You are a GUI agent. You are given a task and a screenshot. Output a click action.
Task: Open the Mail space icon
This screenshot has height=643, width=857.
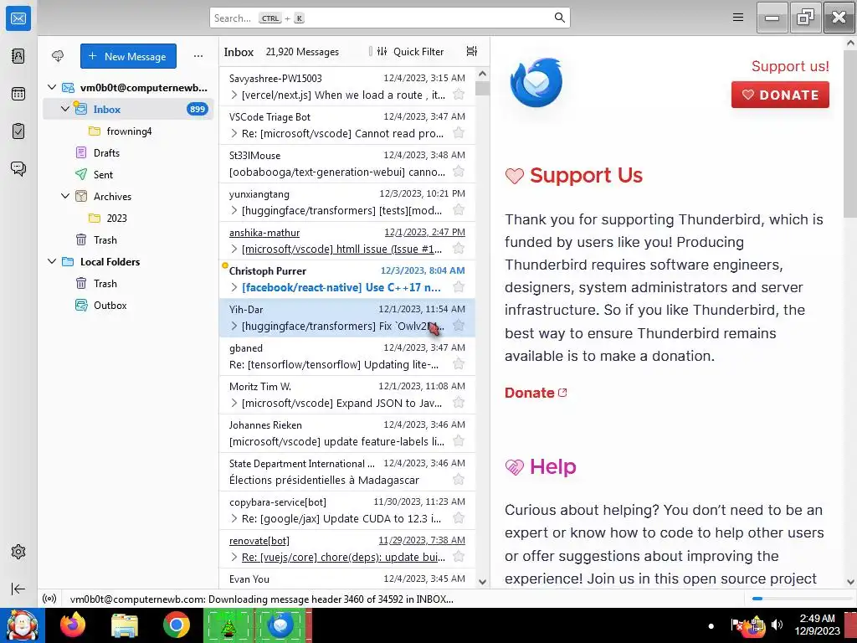[x=18, y=18]
